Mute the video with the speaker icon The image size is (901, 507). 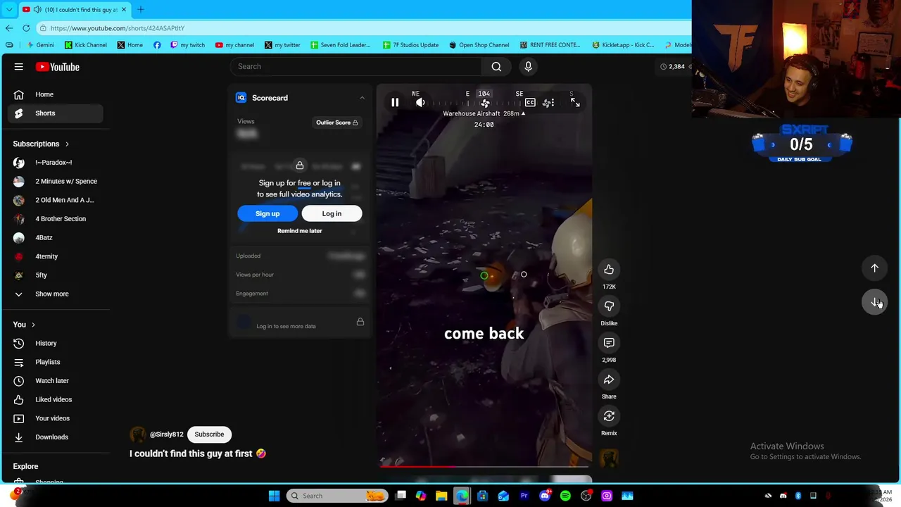(x=420, y=103)
